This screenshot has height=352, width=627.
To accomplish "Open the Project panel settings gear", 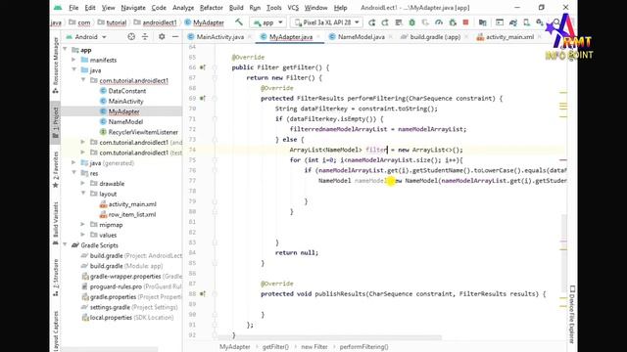I will [162, 37].
